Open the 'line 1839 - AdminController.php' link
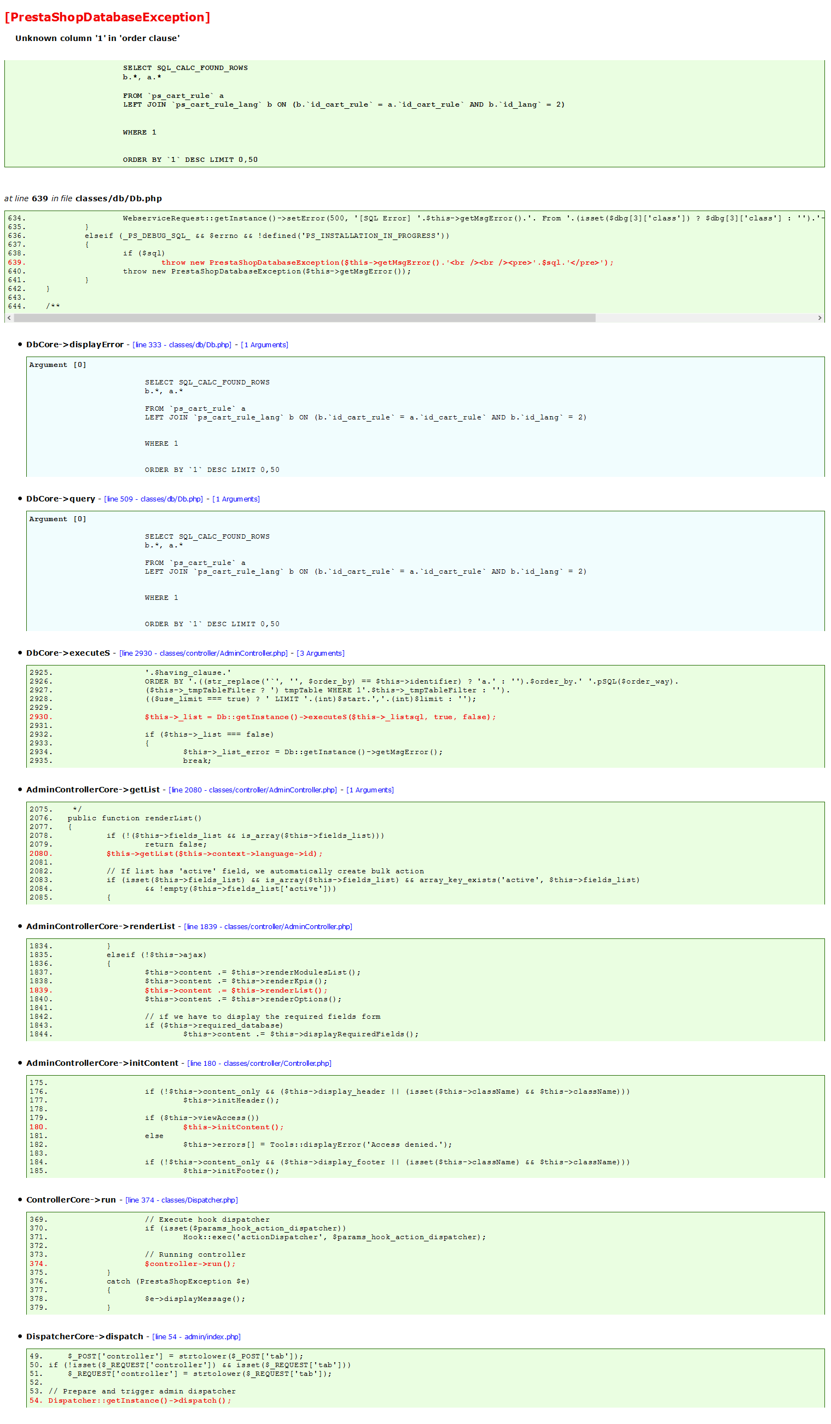Screen dimensions: 831x1424 pos(268,927)
